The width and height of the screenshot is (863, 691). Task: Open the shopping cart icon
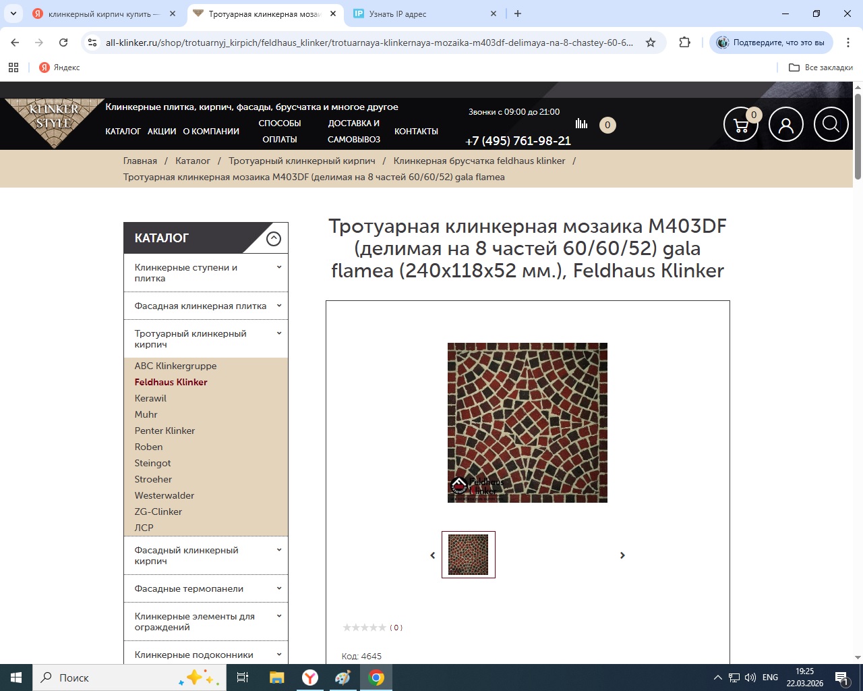741,125
